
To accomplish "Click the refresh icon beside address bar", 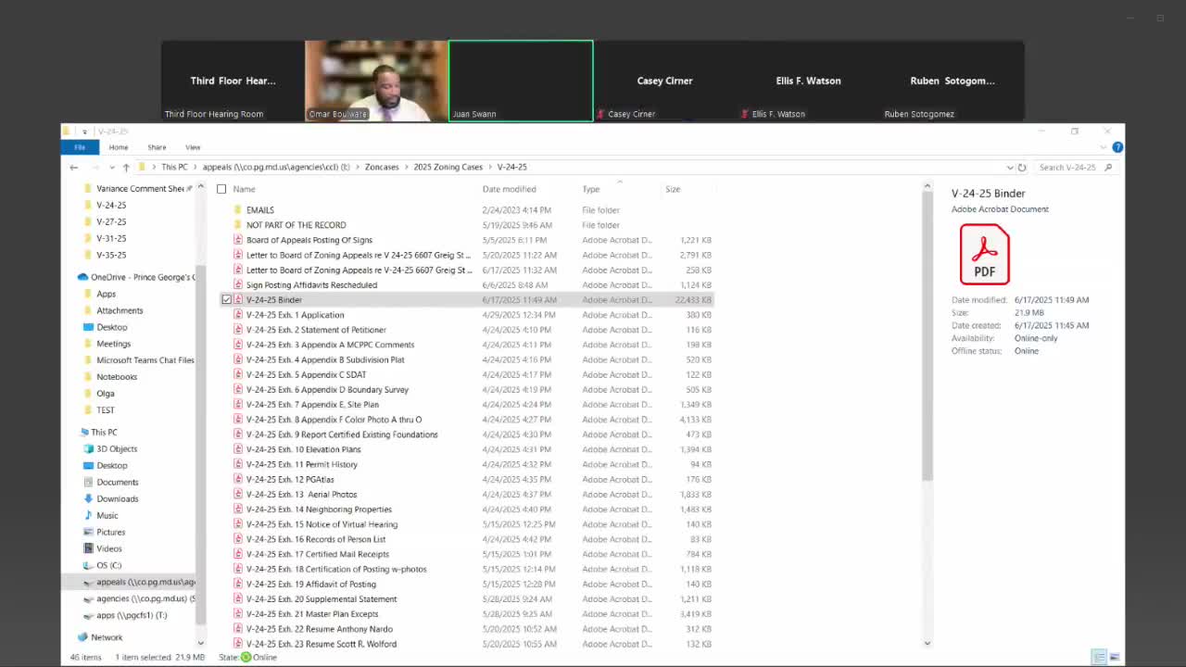I will (1022, 168).
